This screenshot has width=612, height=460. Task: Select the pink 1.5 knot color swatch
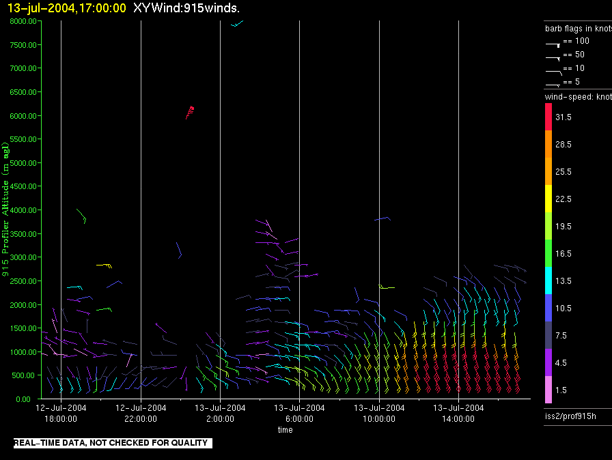click(548, 390)
